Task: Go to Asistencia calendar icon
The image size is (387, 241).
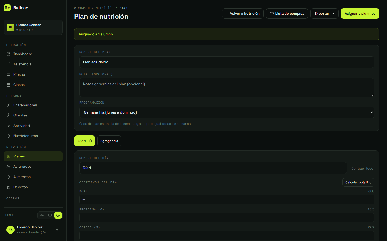Action: pos(9,64)
